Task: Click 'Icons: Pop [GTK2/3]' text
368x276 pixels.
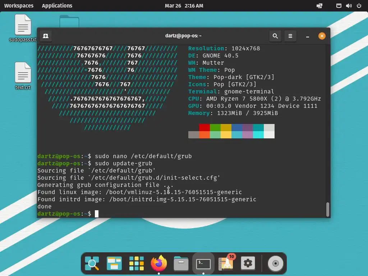Action: (x=222, y=84)
